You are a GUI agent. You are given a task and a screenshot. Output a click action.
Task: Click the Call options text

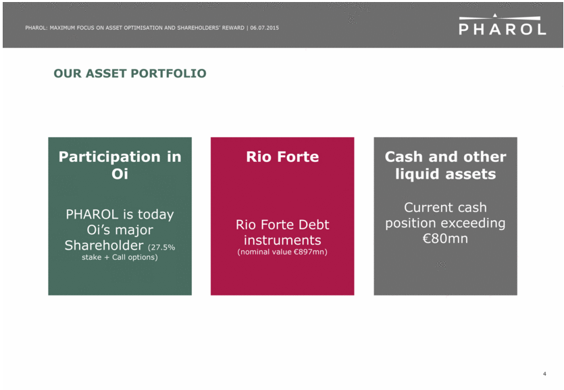tap(135, 257)
